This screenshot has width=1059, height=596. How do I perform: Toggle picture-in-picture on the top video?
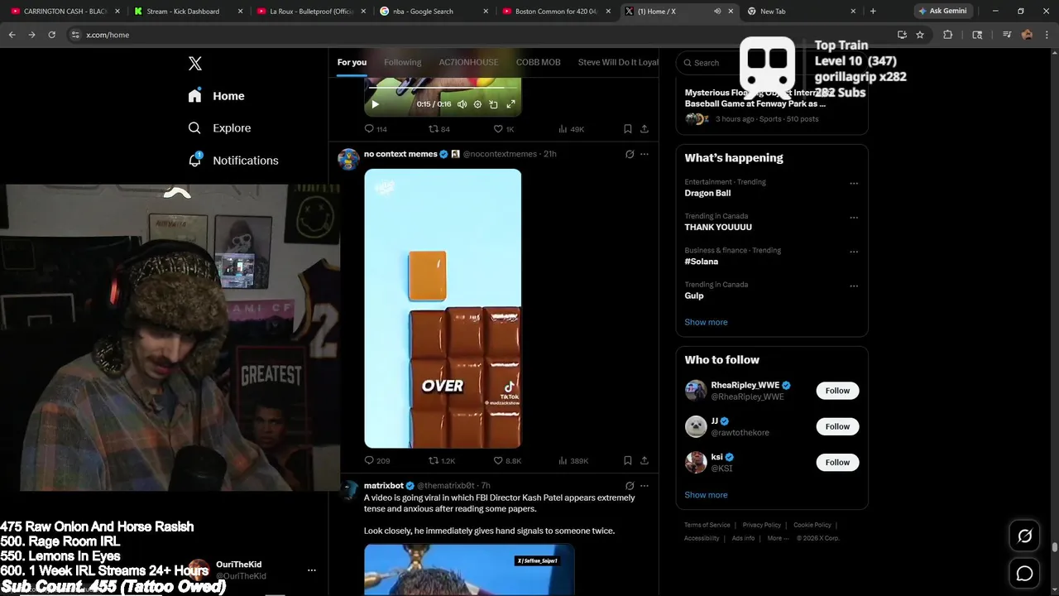(493, 104)
